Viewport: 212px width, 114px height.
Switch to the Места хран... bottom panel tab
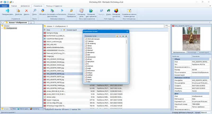(x=23, y=109)
